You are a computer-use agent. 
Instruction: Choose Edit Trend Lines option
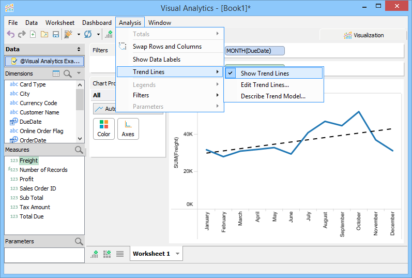273,85
